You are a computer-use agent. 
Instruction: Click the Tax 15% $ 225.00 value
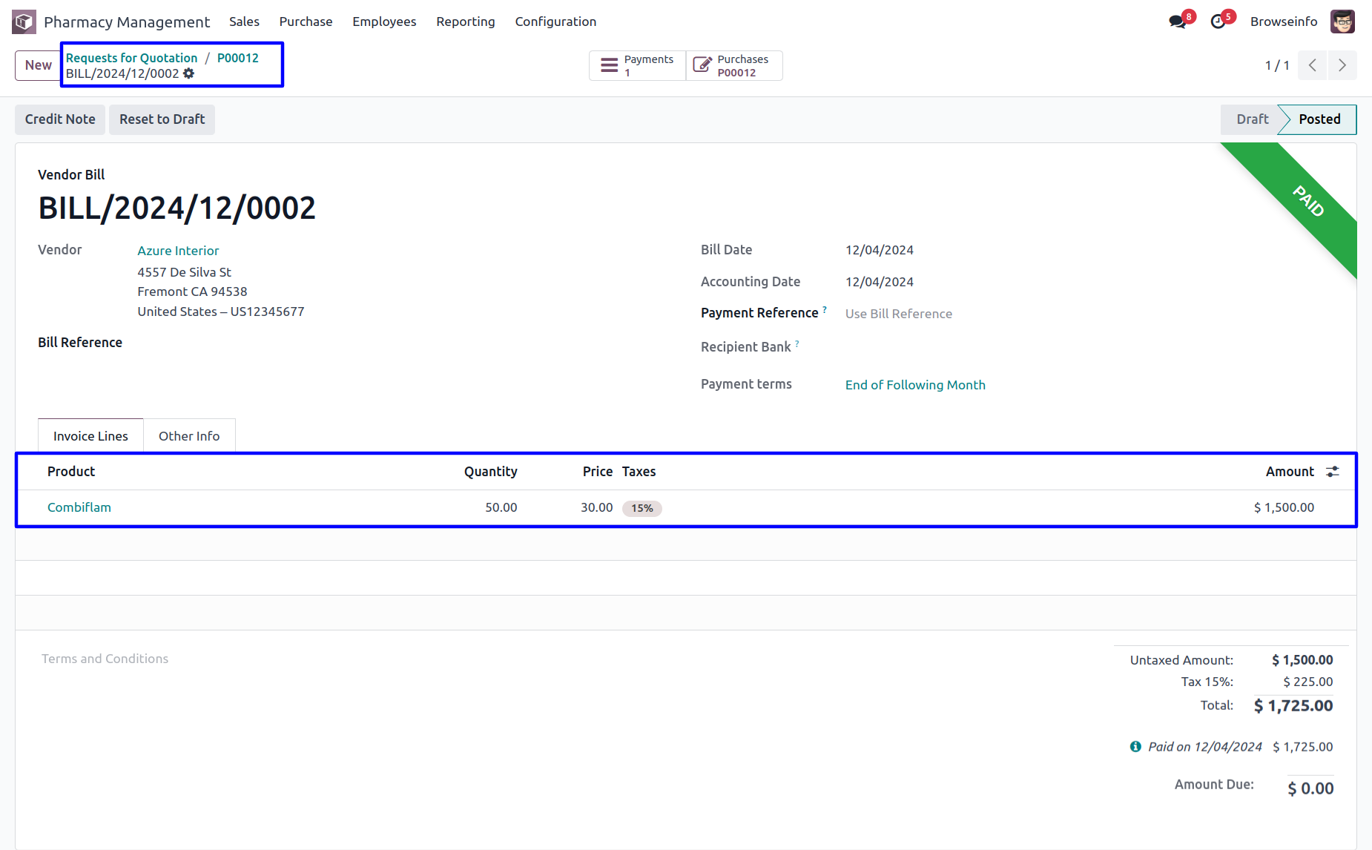pyautogui.click(x=1308, y=682)
